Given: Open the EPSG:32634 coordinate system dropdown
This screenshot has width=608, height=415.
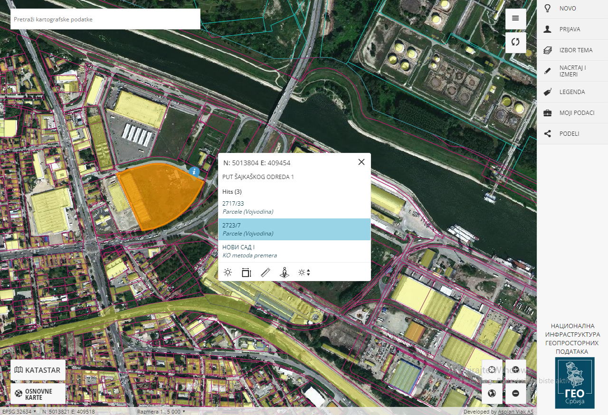Looking at the screenshot, I should (19, 412).
